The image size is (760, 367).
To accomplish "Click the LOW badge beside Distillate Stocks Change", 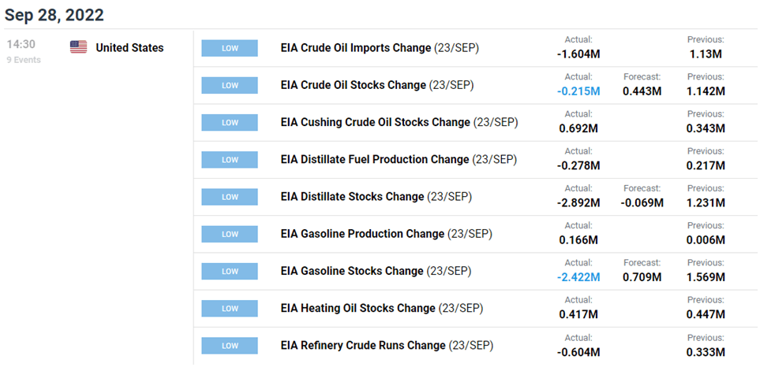I will click(x=230, y=197).
